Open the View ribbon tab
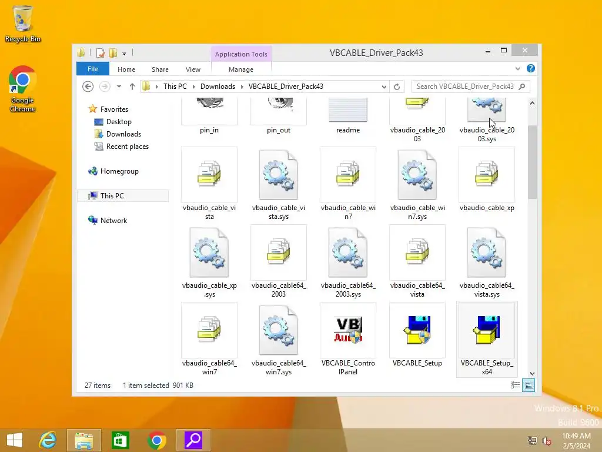The width and height of the screenshot is (602, 452). tap(193, 69)
